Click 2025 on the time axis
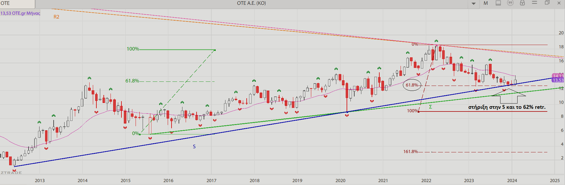Viewport: 565px width, 185px height. tap(555, 180)
